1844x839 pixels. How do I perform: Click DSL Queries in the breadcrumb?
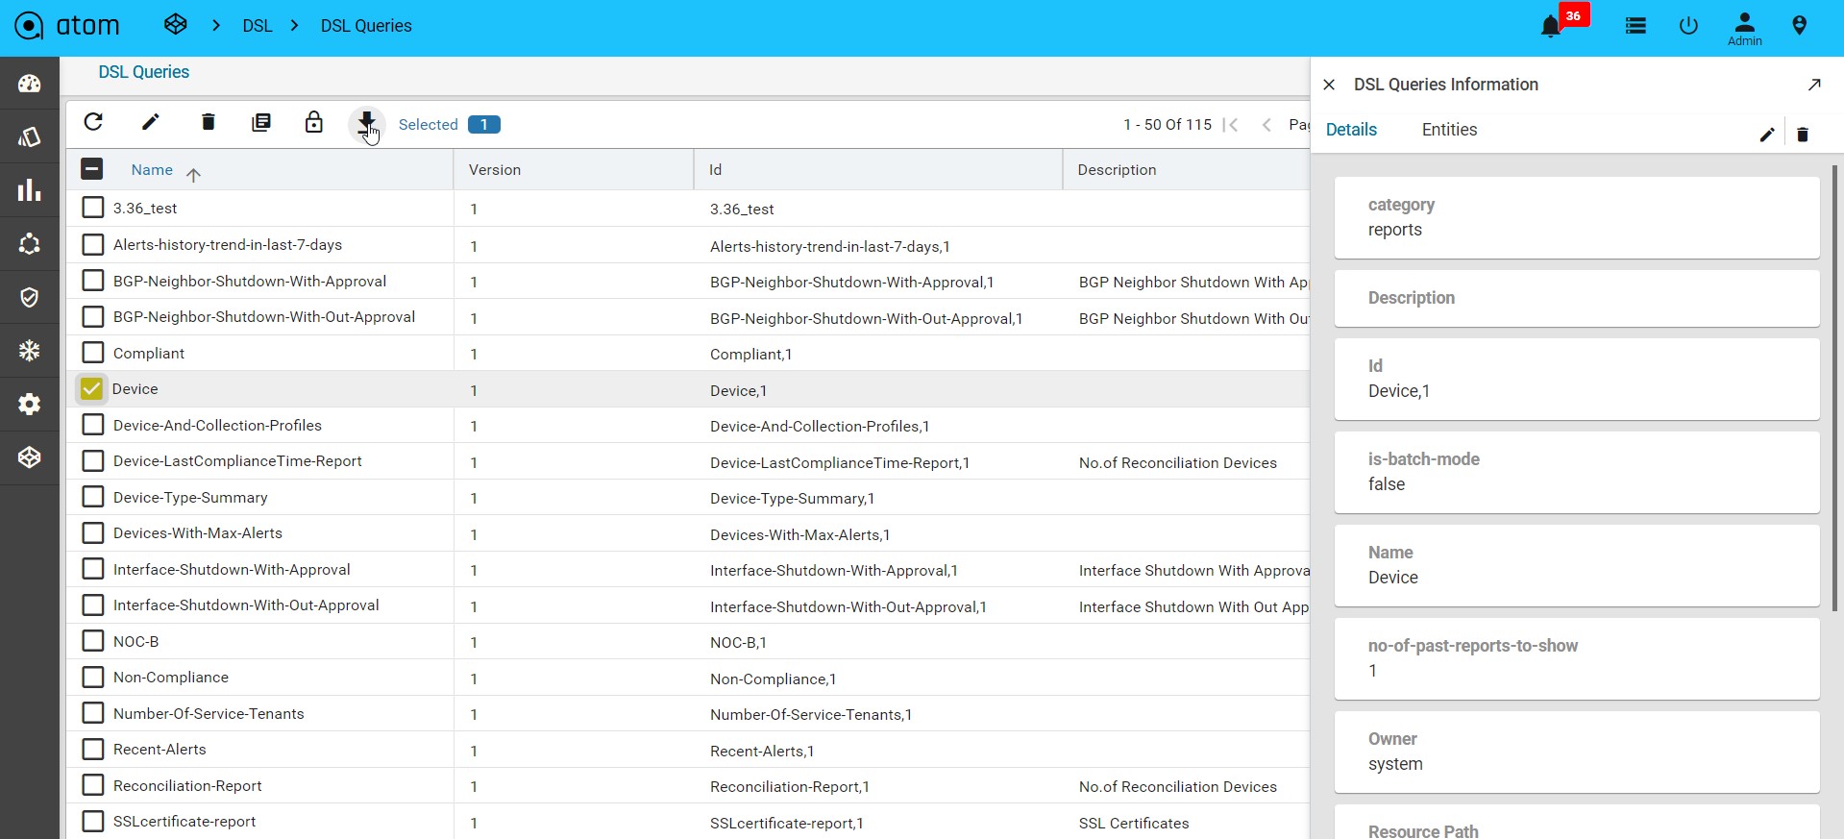tap(366, 26)
